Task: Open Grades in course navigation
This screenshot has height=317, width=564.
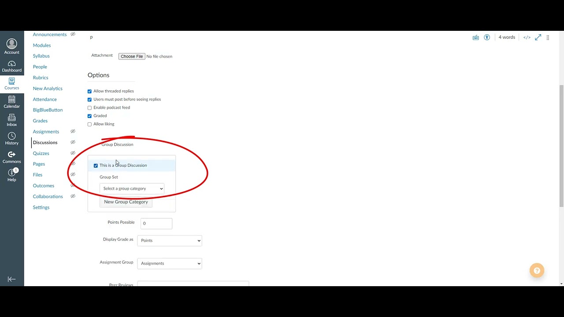Action: tap(40, 121)
